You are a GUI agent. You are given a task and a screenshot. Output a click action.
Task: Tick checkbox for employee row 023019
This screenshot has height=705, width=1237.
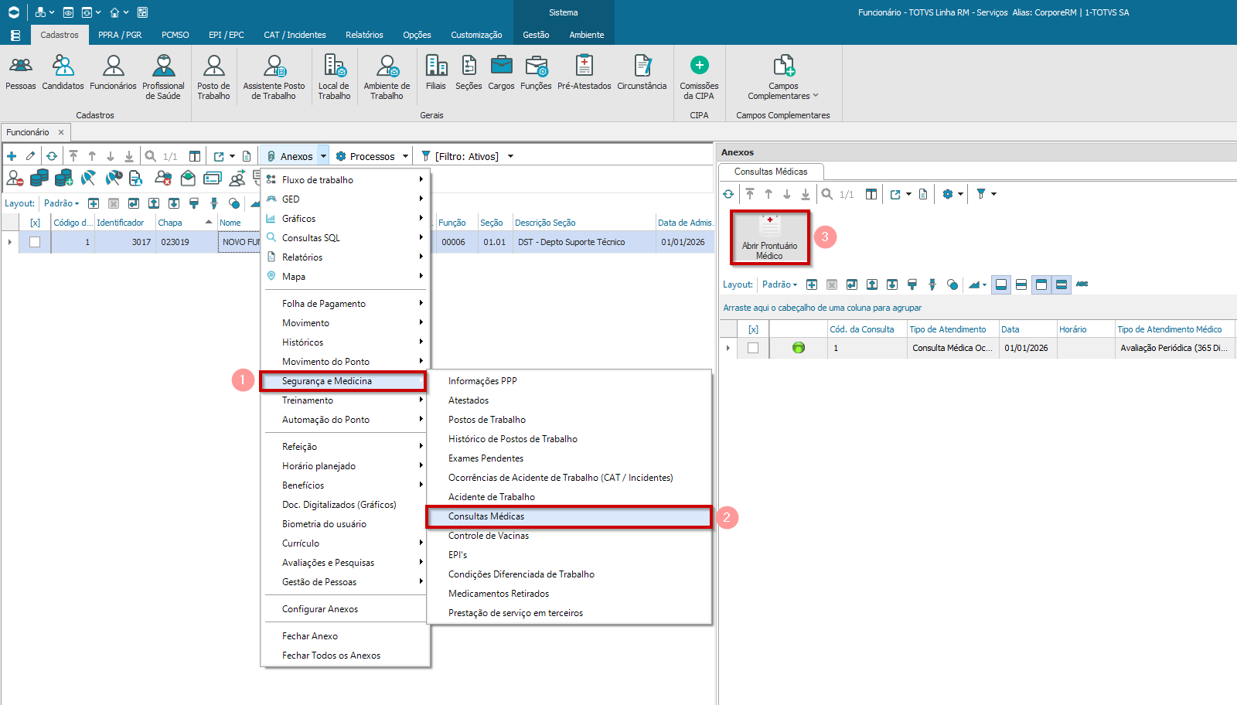pyautogui.click(x=35, y=242)
